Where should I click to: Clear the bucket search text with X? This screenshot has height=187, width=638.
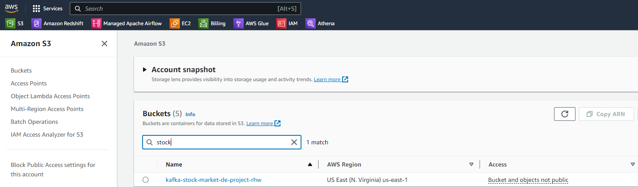(294, 142)
